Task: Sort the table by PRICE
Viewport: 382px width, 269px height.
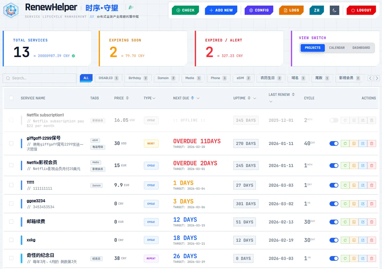Action: tap(127, 98)
